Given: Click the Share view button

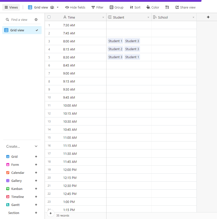Looking at the screenshot, I should 185,8.
